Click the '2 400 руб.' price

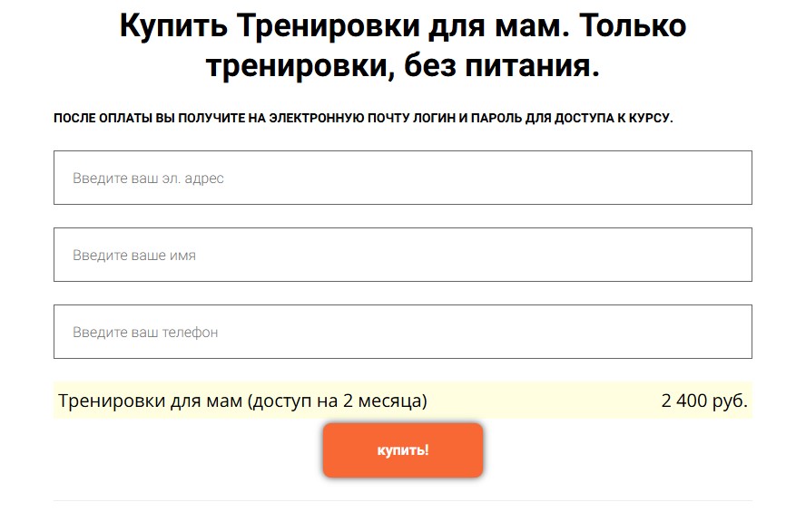704,401
